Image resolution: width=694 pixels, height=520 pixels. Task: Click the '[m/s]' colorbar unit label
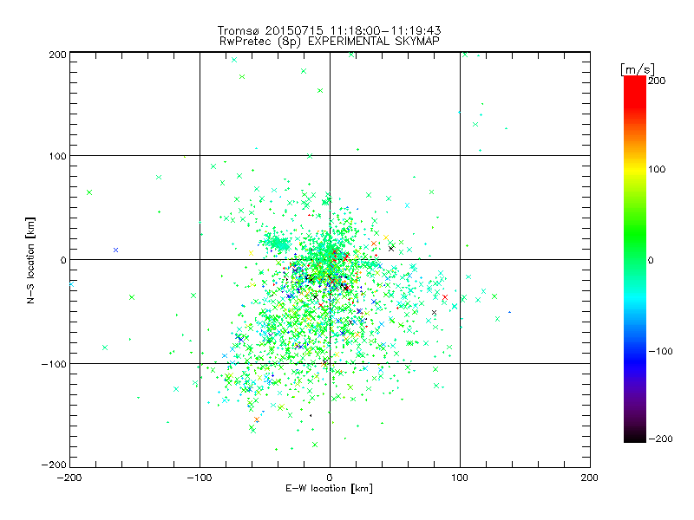click(638, 69)
